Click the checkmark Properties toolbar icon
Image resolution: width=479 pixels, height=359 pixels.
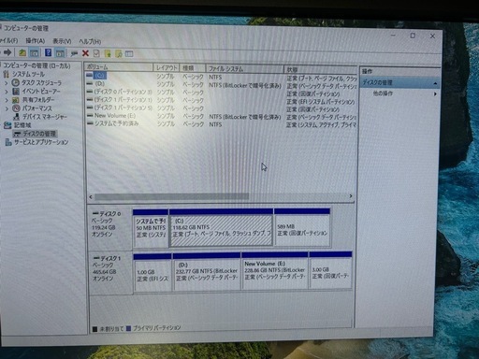96,53
